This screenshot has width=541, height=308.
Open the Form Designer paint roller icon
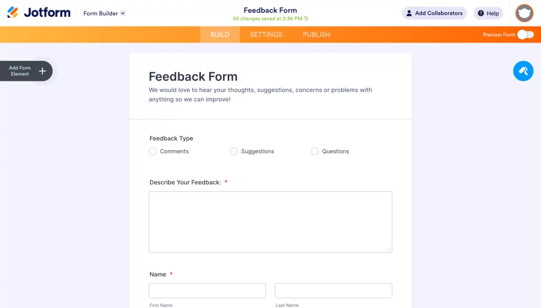pyautogui.click(x=523, y=70)
